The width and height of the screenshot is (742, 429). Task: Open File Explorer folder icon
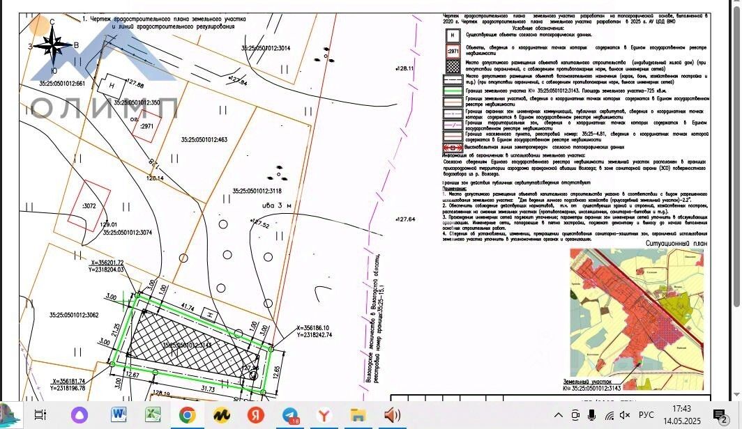[358, 415]
